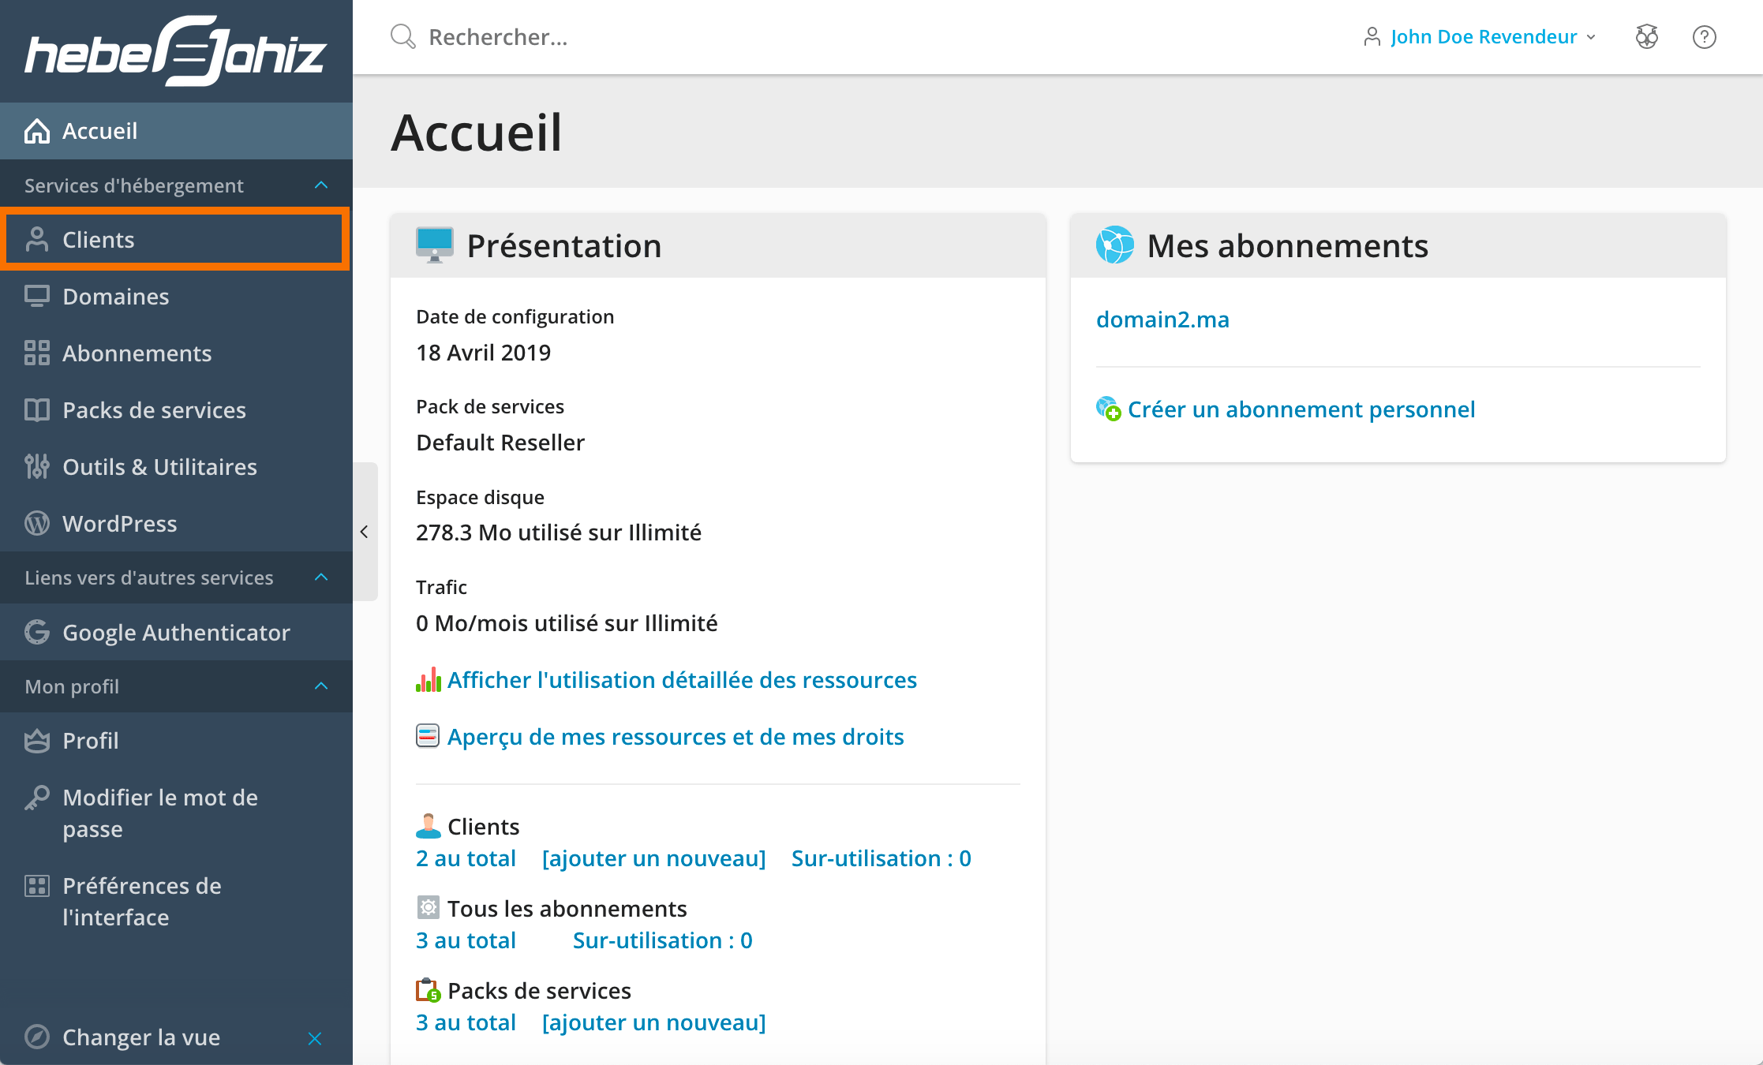Click the Mes abonnements globe icon
Screen dimensions: 1763x1065
[x=1115, y=245]
